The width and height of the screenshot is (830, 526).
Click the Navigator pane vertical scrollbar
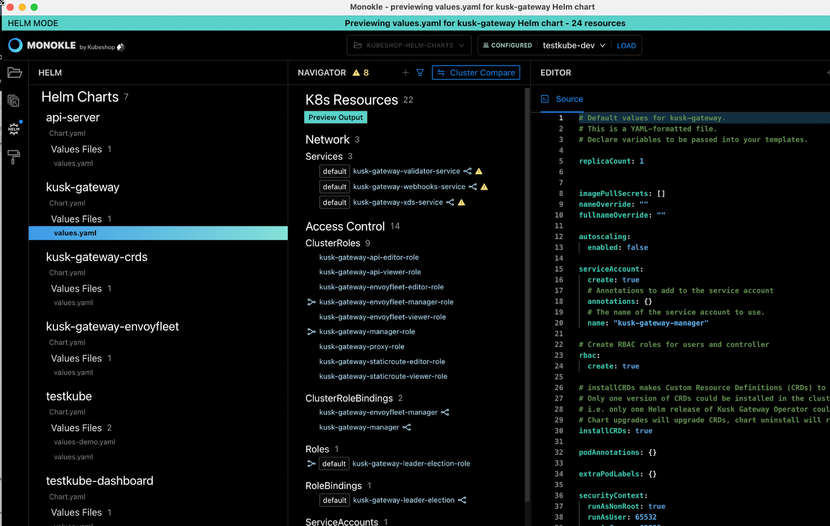[527, 295]
